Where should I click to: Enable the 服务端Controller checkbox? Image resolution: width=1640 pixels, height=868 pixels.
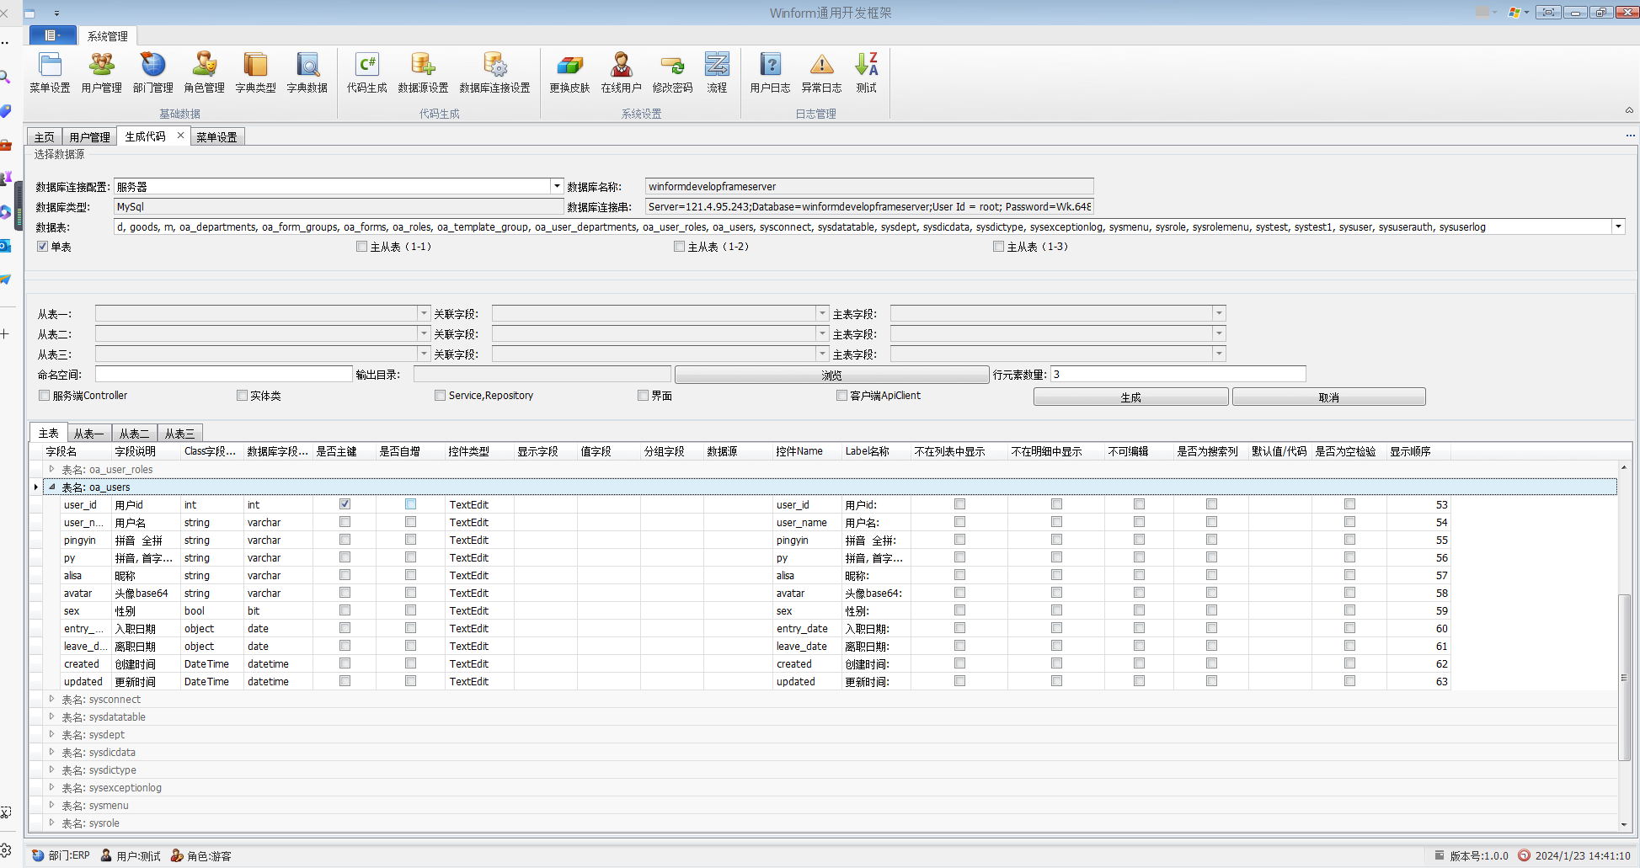point(45,396)
